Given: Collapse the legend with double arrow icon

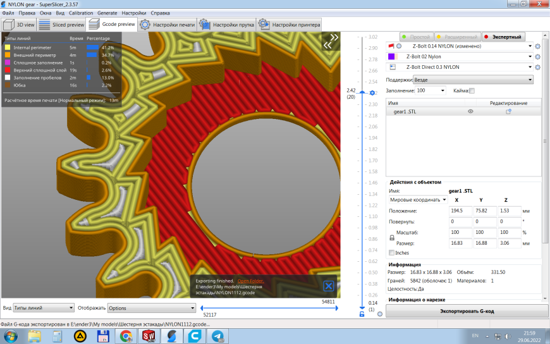Looking at the screenshot, I should 331,41.
